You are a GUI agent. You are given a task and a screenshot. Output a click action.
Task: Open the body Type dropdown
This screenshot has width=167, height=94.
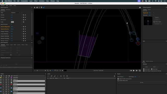coord(16,13)
